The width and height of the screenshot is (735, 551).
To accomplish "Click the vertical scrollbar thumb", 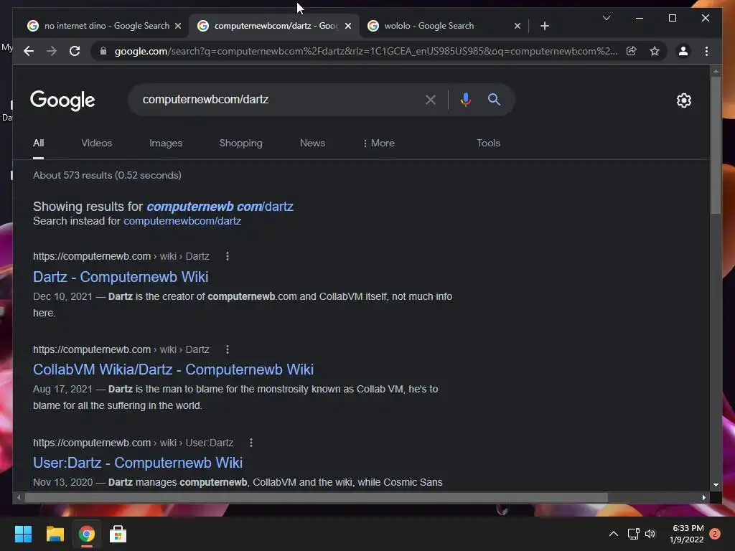I will [716, 145].
